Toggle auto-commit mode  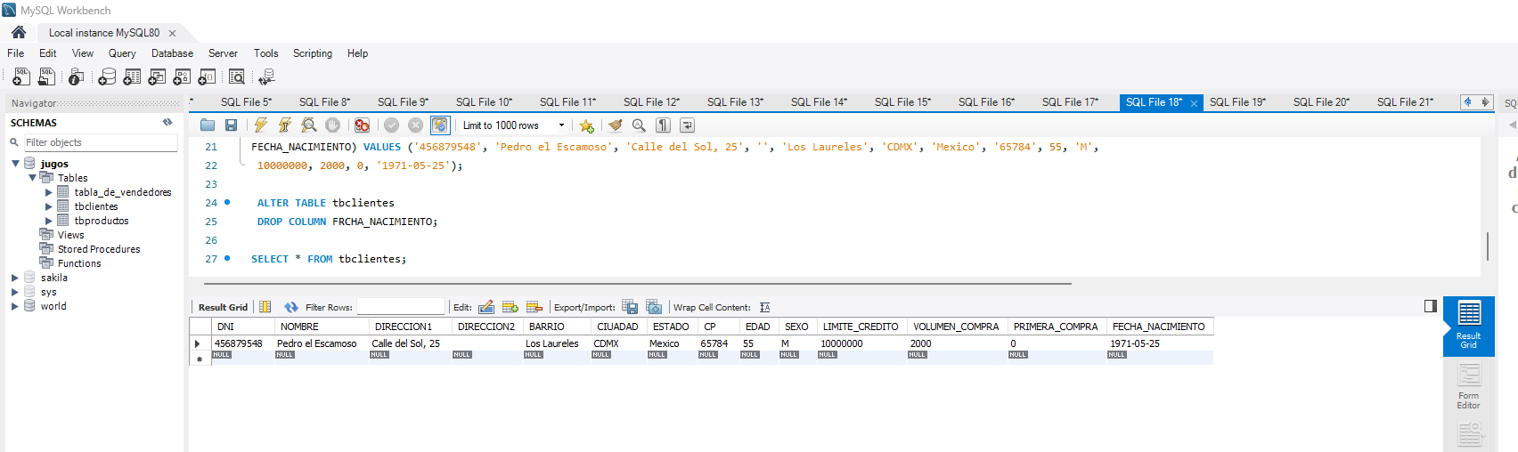pyautogui.click(x=440, y=125)
